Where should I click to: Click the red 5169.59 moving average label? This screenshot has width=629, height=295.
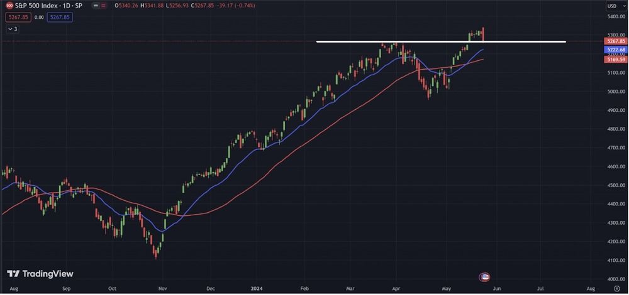(614, 59)
